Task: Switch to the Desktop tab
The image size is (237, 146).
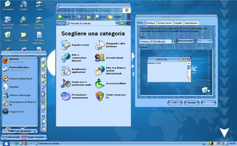Action: (x=151, y=23)
